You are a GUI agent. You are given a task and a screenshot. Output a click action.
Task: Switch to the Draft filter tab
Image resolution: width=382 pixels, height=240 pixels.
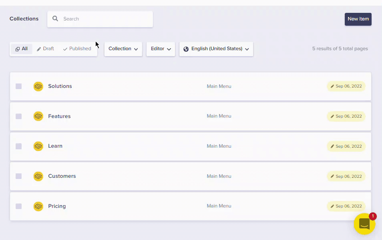[x=45, y=49]
